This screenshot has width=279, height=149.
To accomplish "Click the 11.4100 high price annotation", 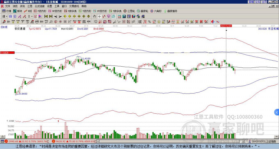I will coord(86,58).
